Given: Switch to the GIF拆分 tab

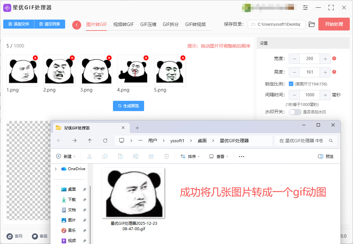Looking at the screenshot, I should tap(171, 24).
